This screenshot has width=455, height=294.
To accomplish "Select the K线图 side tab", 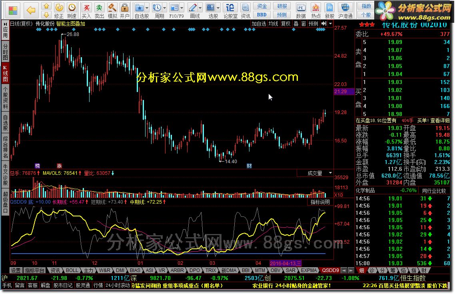I will [5, 73].
